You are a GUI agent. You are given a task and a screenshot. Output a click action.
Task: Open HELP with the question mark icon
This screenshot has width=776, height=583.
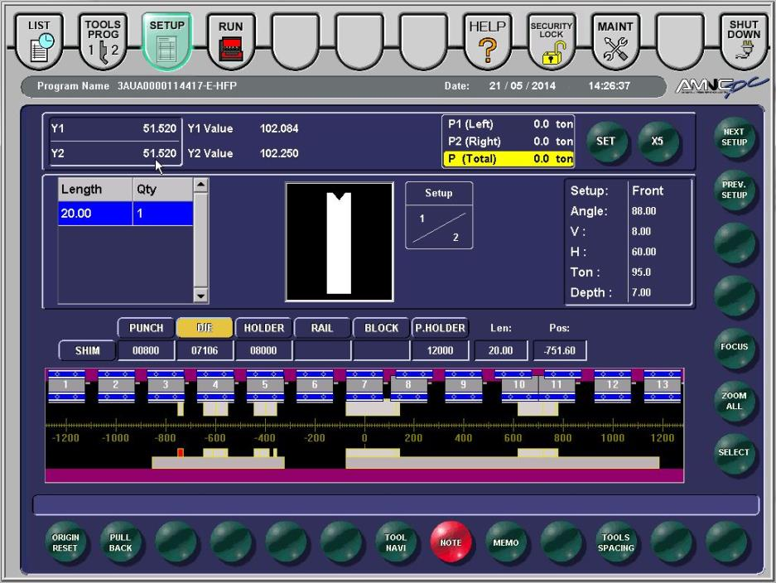pyautogui.click(x=488, y=42)
